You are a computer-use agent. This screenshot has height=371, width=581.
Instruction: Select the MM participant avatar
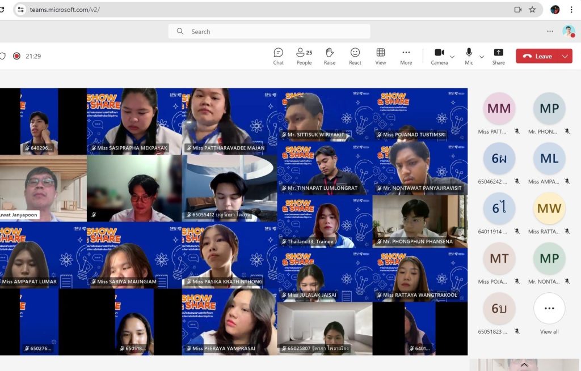pyautogui.click(x=499, y=108)
